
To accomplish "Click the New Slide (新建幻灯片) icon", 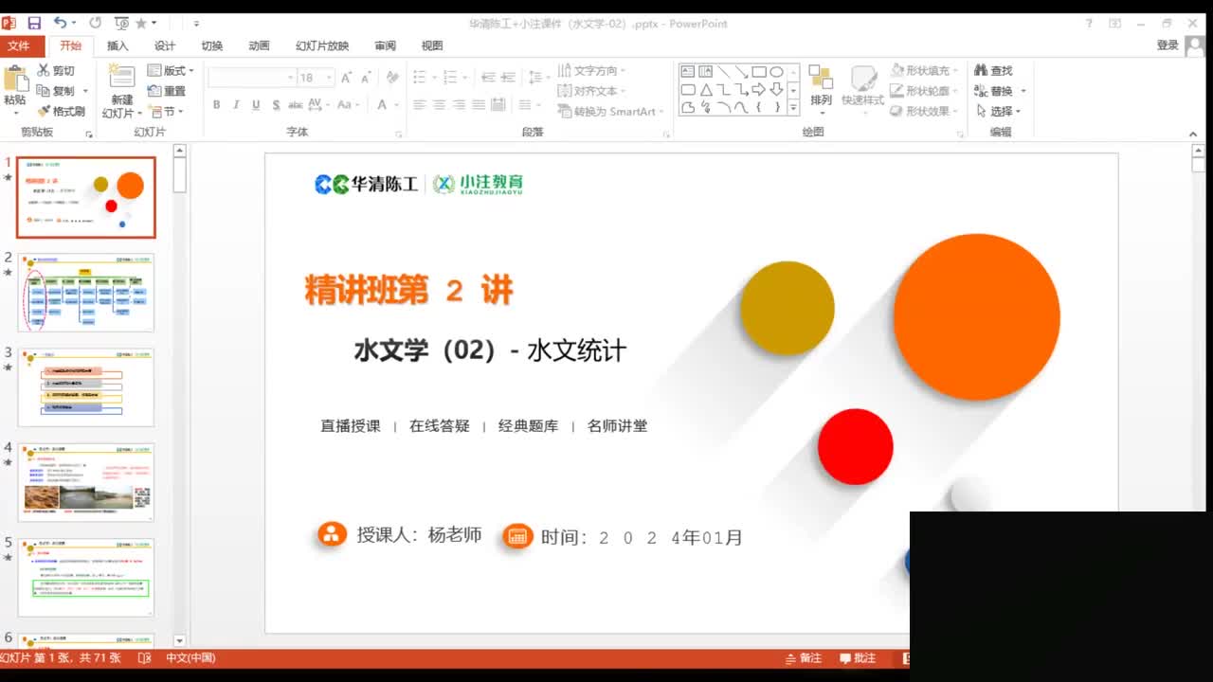I will [x=121, y=77].
